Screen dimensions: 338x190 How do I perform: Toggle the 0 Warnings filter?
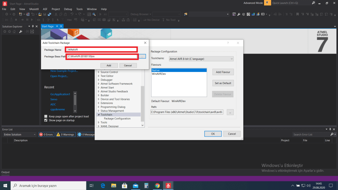pyautogui.click(x=65, y=135)
